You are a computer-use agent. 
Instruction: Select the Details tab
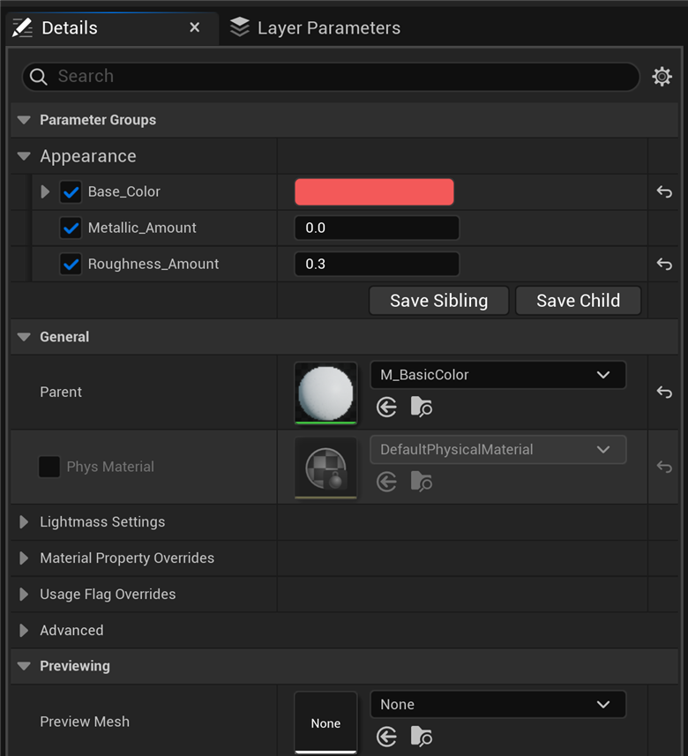click(x=112, y=28)
